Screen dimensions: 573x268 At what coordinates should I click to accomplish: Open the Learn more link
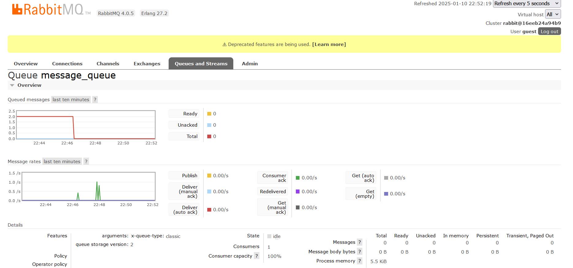click(x=329, y=44)
